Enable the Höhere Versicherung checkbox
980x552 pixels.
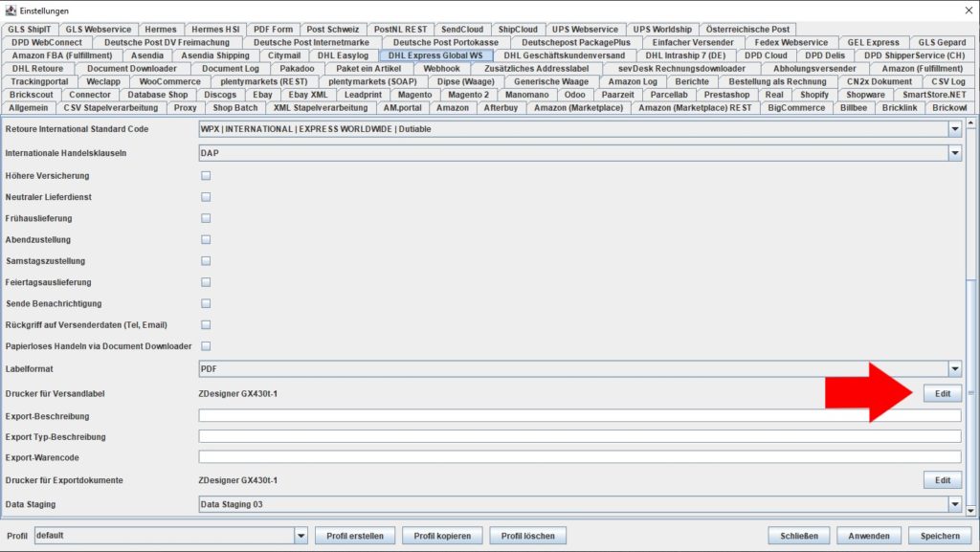206,176
